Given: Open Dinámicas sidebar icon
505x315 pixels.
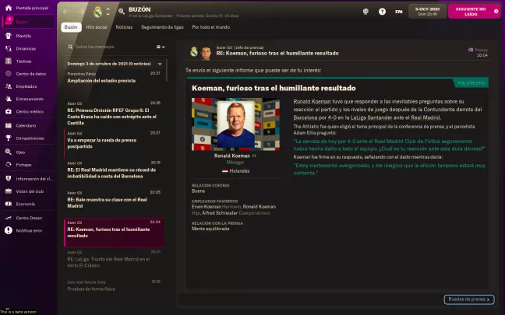Looking at the screenshot, I should pos(9,48).
